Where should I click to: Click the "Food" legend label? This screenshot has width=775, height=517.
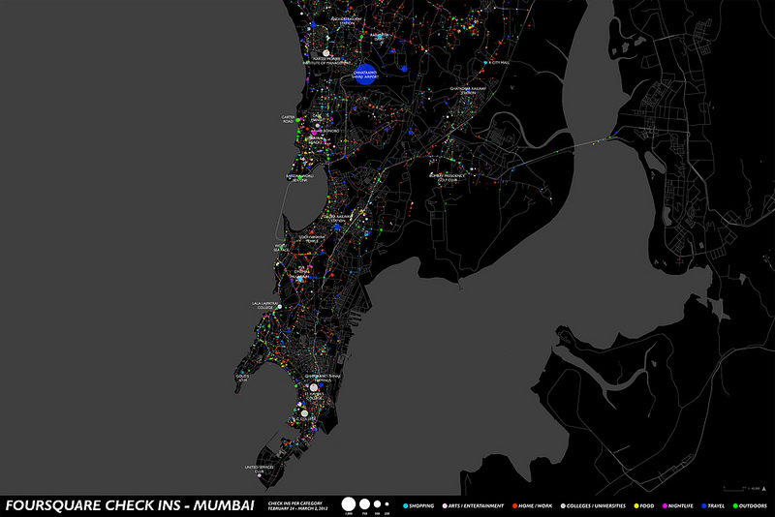pos(647,505)
